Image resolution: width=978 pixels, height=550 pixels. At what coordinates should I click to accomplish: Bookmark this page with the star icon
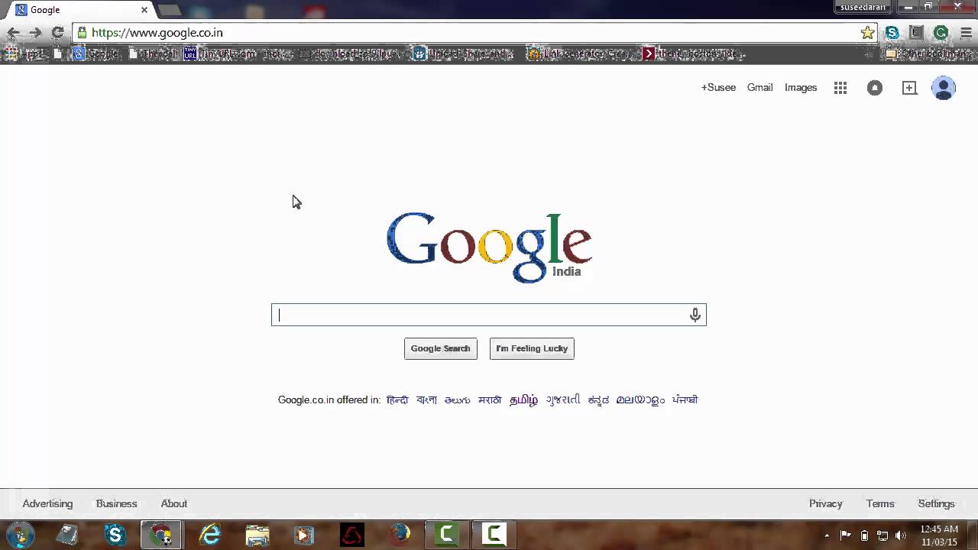(x=867, y=33)
